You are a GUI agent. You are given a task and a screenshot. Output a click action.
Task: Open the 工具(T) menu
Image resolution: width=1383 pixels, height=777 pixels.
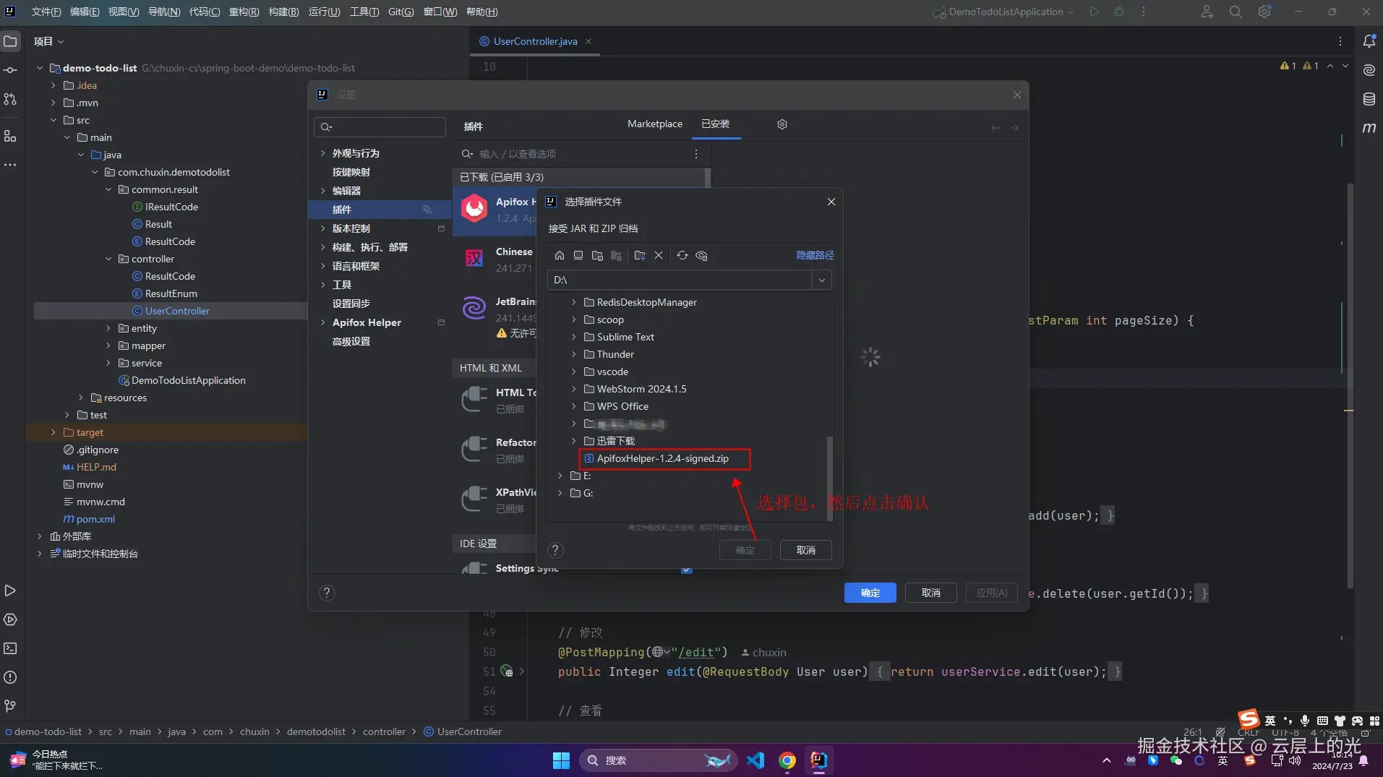pos(364,12)
